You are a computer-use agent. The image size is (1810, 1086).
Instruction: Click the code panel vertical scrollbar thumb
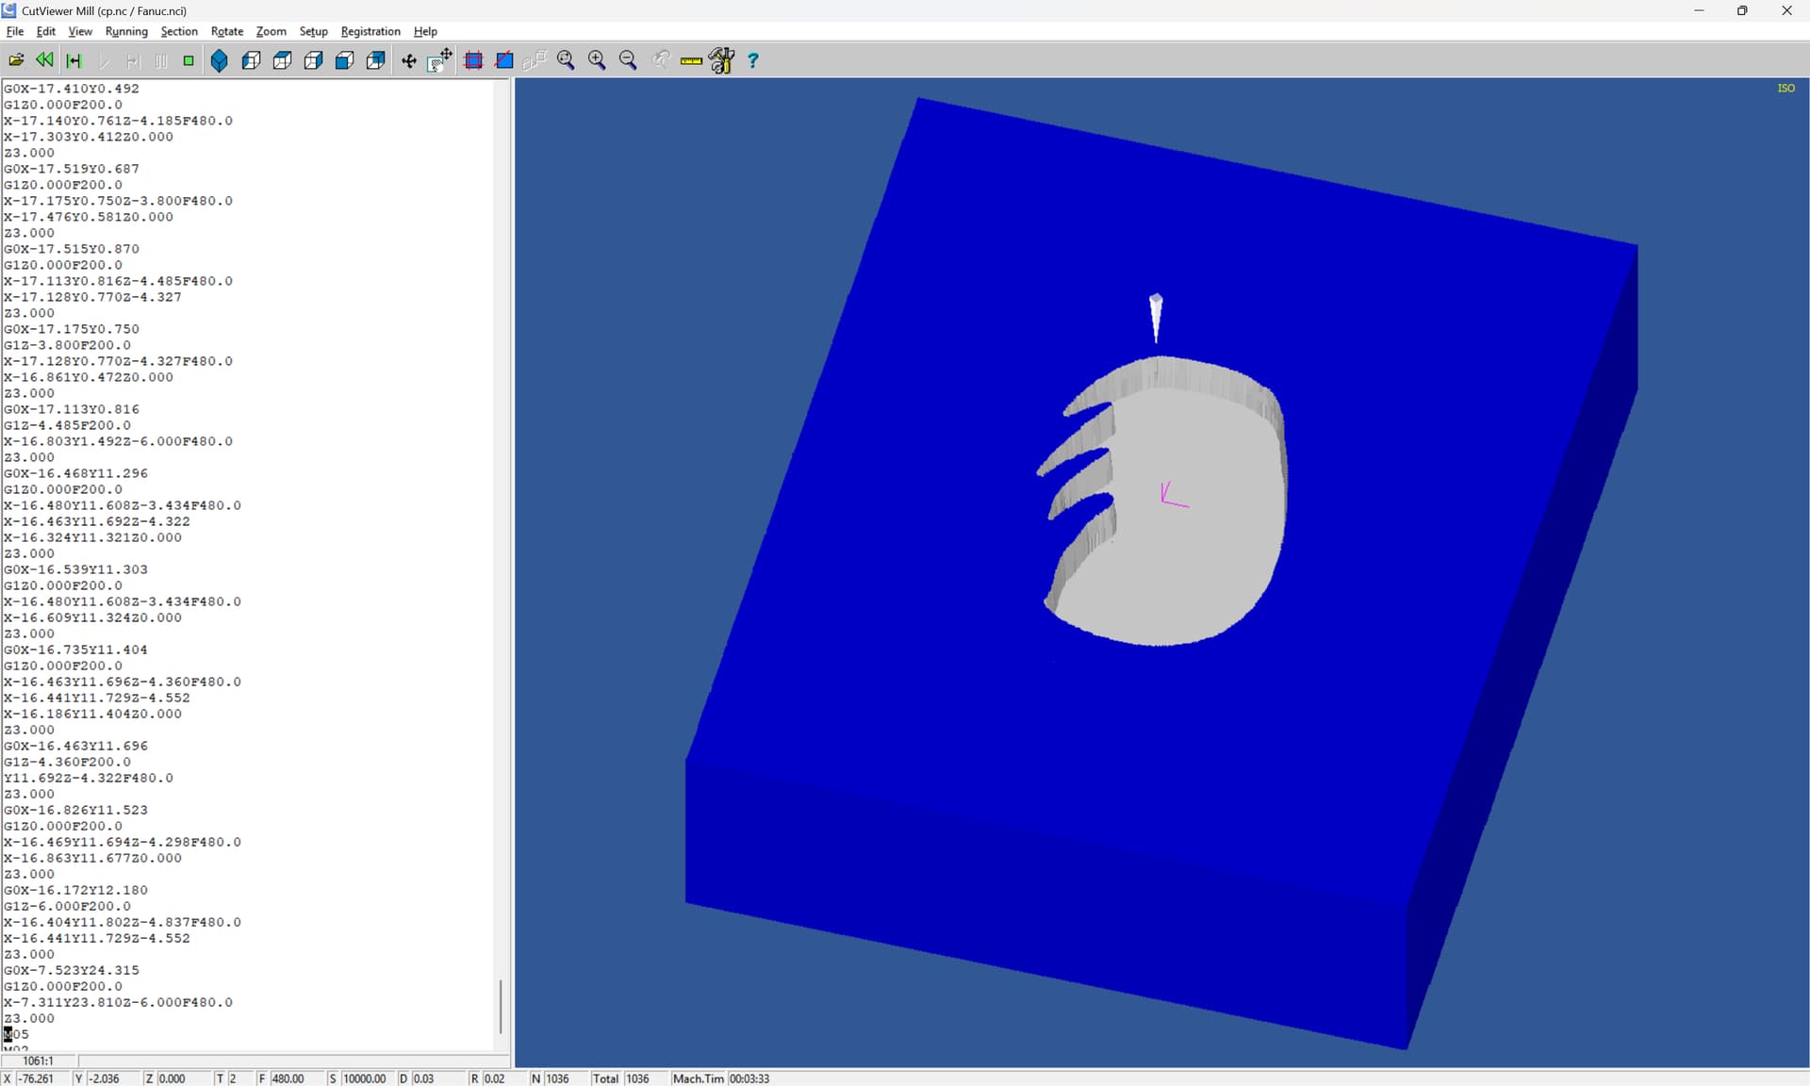501,1007
